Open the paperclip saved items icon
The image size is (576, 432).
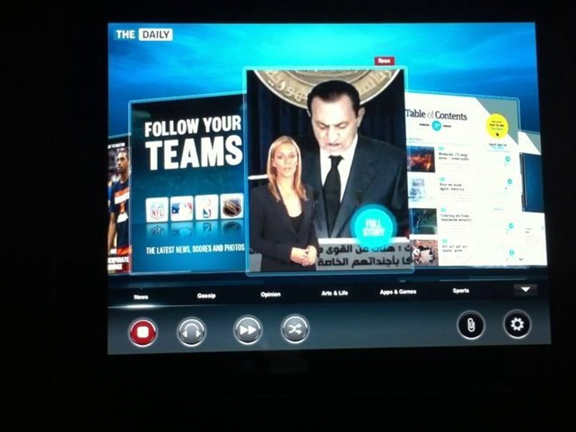(471, 325)
